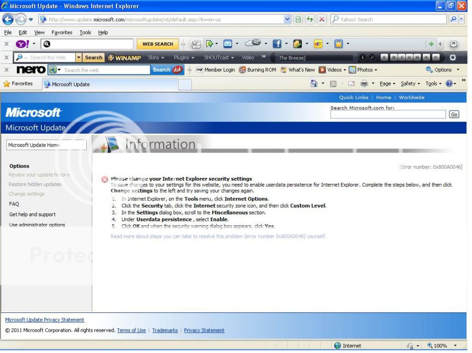Open the Winamp Skins dropdown
This screenshot has height=353, width=472.
[x=156, y=58]
